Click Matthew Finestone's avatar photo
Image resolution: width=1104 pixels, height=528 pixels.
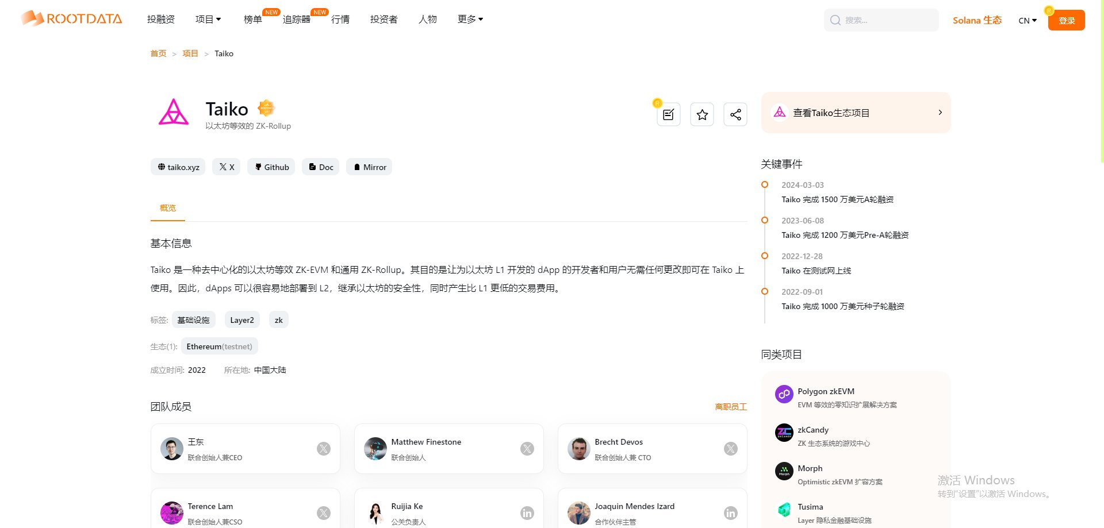(375, 449)
